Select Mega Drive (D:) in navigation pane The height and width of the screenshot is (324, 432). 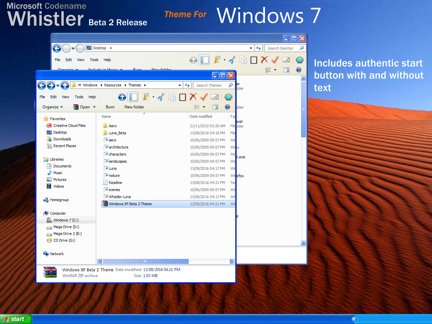(x=66, y=227)
